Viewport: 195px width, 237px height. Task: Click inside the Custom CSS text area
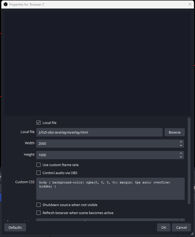pyautogui.click(x=110, y=189)
